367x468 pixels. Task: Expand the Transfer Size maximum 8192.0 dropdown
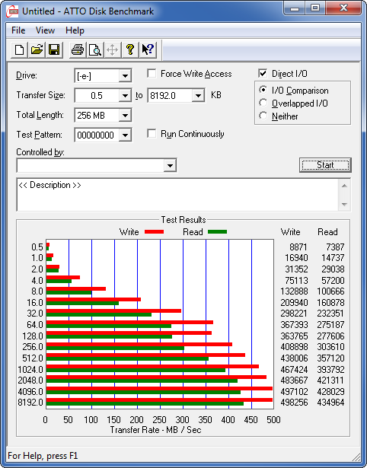[198, 96]
